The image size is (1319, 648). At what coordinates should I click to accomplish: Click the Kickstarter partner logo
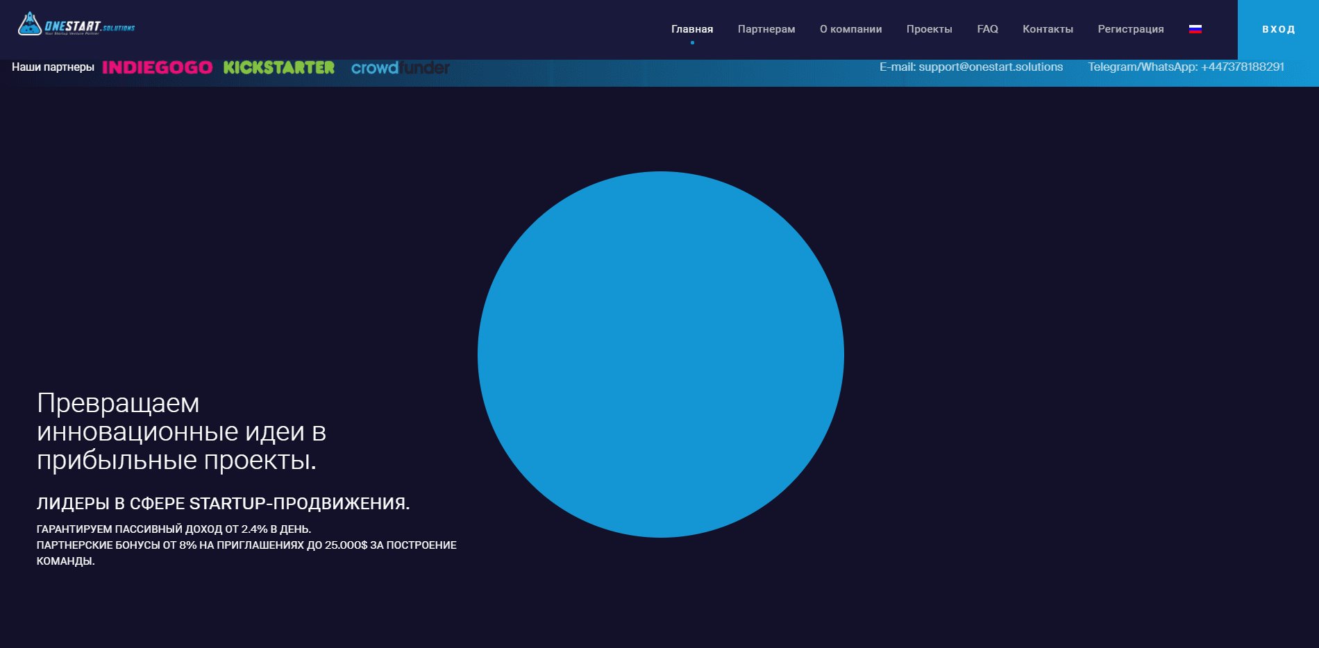278,67
